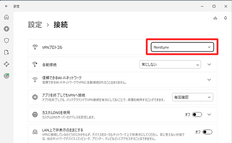
Task: Open the 毎回確認 dropdown
Action: click(192, 97)
